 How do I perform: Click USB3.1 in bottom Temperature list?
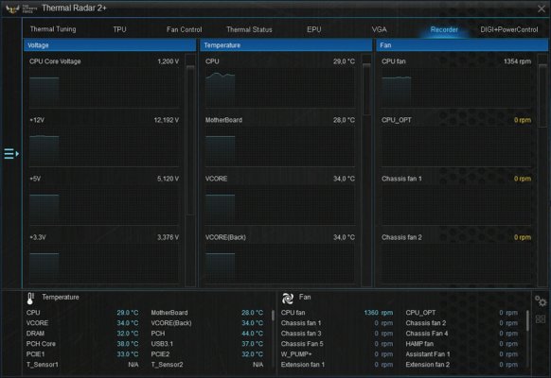point(162,344)
